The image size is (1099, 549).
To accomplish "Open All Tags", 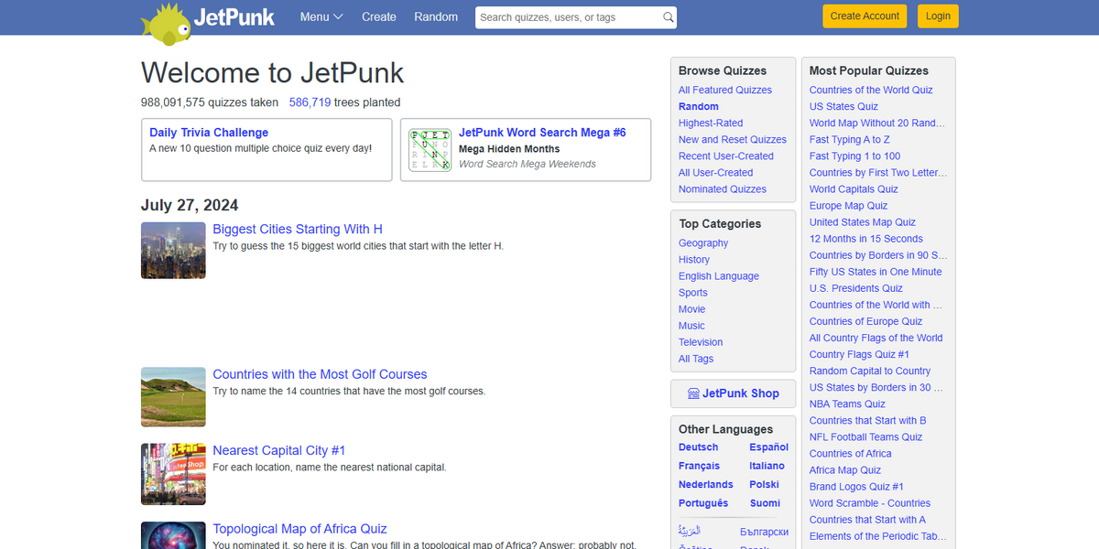I will tap(696, 358).
